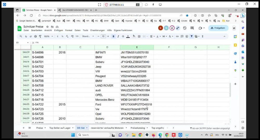
Task: Activate the paint format tool
Action: click(40, 36)
